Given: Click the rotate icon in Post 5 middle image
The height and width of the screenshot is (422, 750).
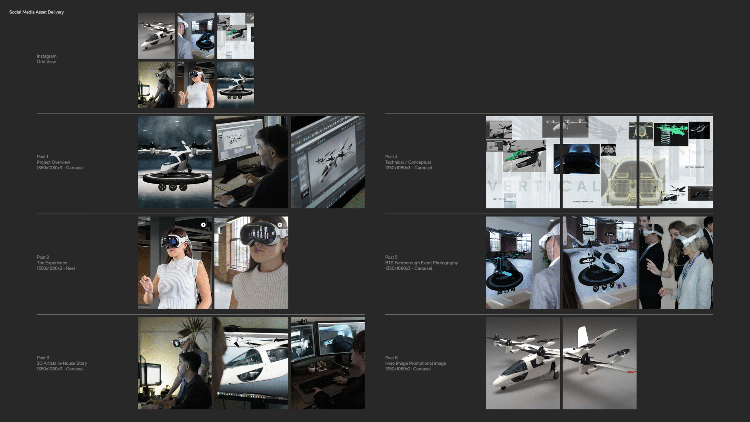Looking at the screenshot, I should click(x=604, y=285).
